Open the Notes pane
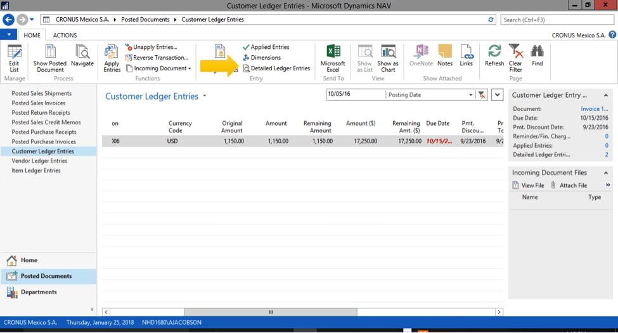 (445, 56)
